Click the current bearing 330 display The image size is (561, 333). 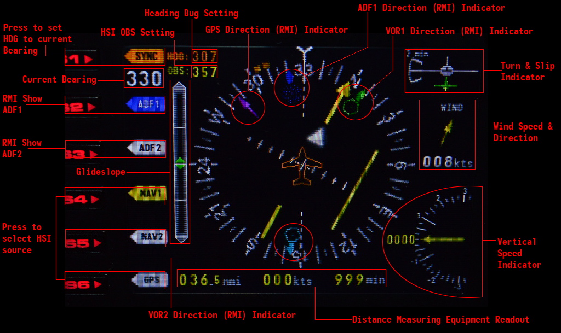(x=144, y=79)
